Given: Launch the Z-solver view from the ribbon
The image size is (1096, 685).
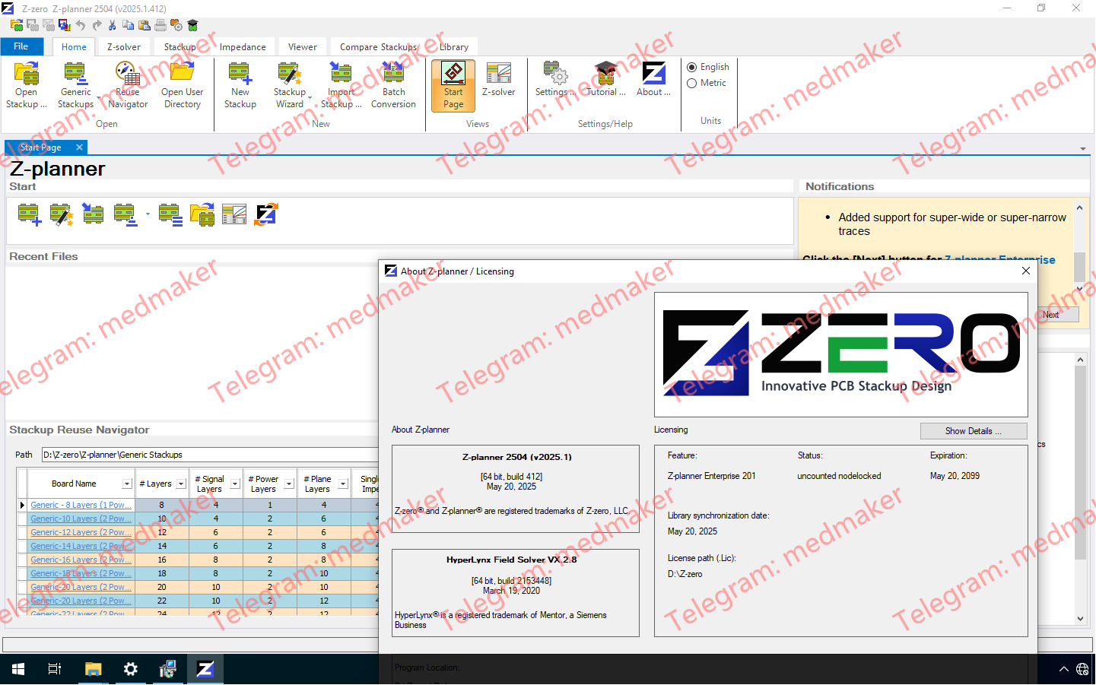Looking at the screenshot, I should point(498,80).
